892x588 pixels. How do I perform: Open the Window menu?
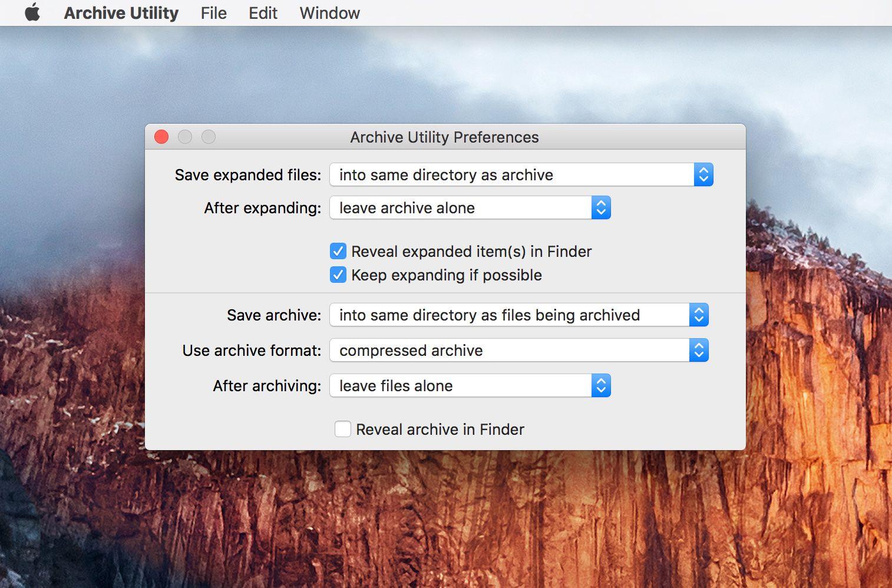[329, 13]
